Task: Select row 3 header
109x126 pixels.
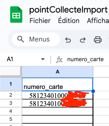Action: coord(11,103)
